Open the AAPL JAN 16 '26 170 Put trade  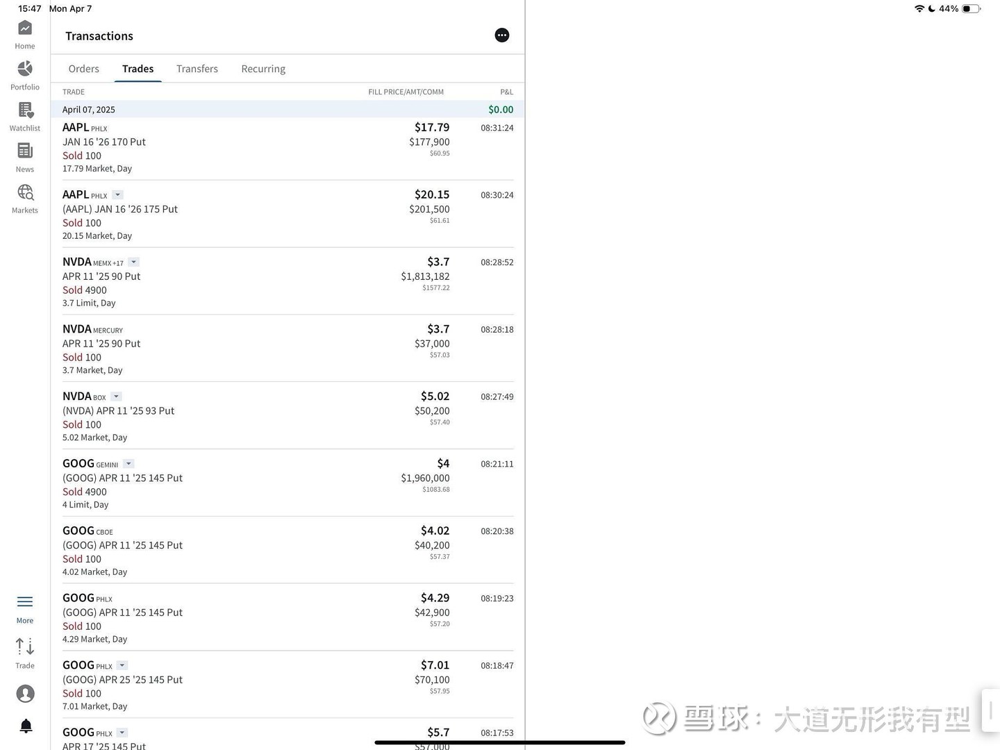(287, 147)
